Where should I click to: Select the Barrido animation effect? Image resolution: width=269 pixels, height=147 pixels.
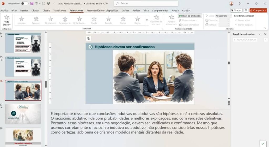click(x=108, y=20)
